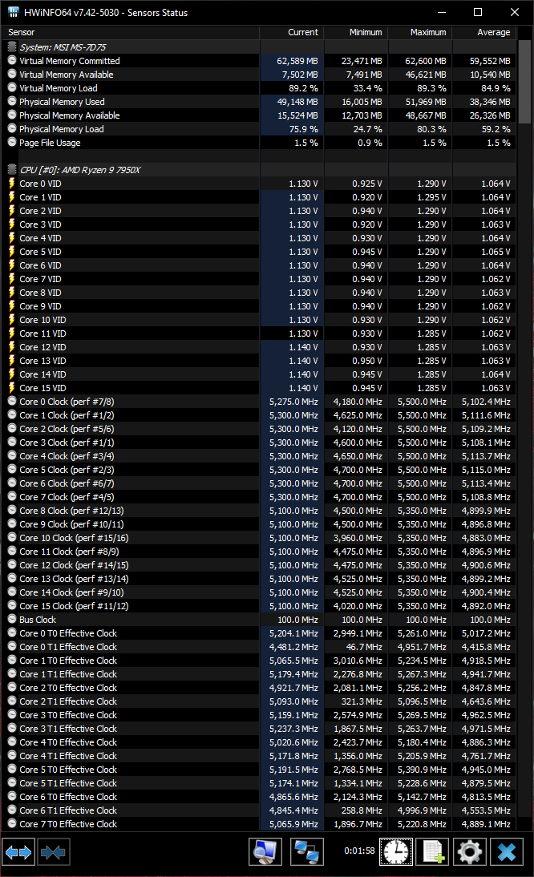
Task: Click the HWiNFO64 title bar app icon
Action: (14, 12)
